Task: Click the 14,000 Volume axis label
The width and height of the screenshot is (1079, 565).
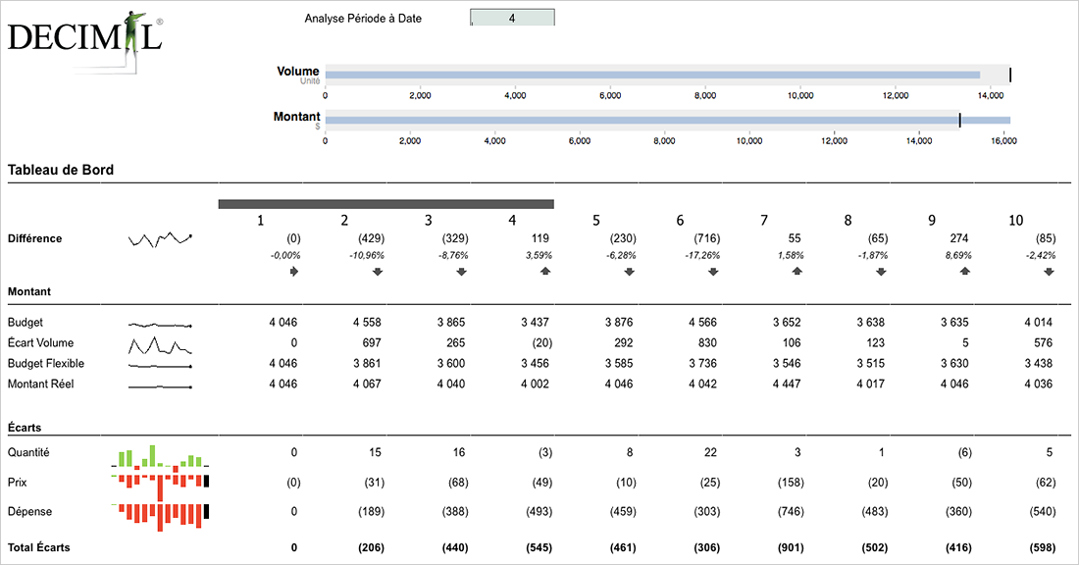Action: click(991, 96)
